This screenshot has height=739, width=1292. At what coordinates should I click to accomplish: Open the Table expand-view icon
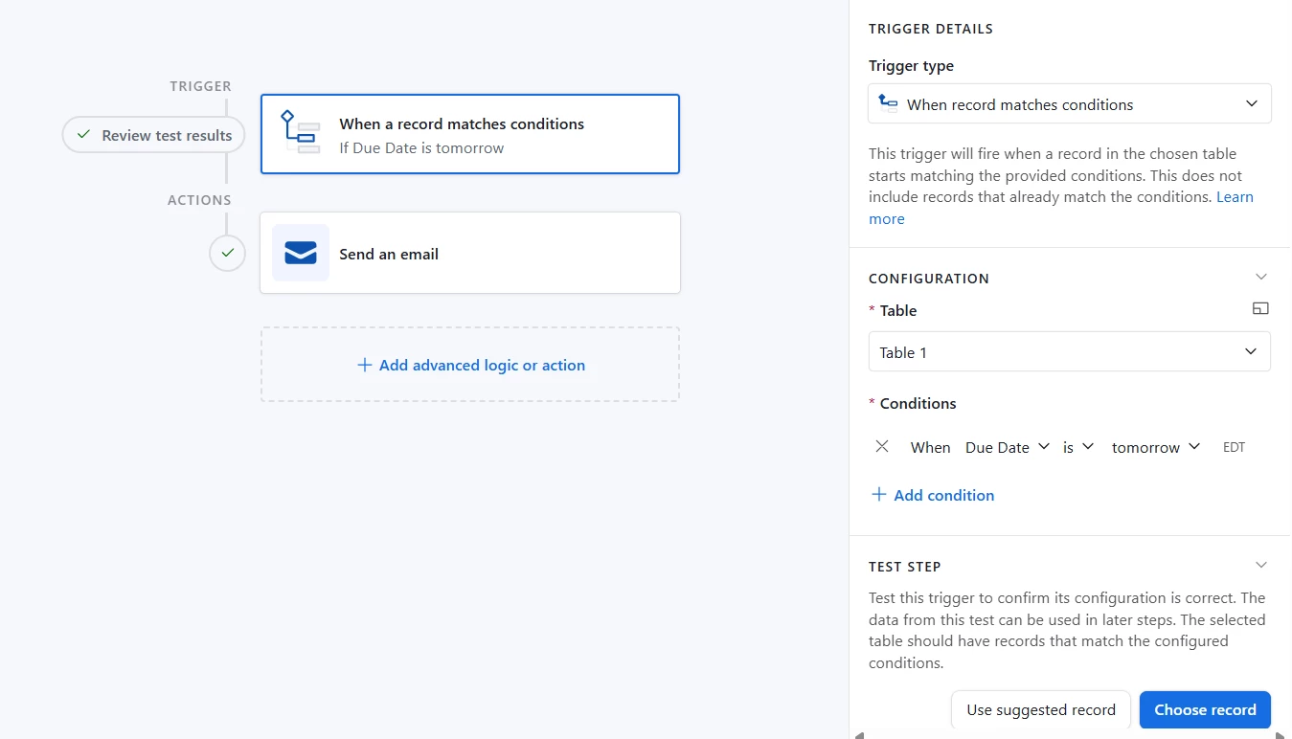(1260, 308)
